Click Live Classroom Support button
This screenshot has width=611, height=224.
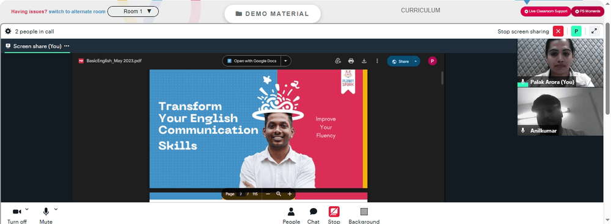[x=546, y=12]
